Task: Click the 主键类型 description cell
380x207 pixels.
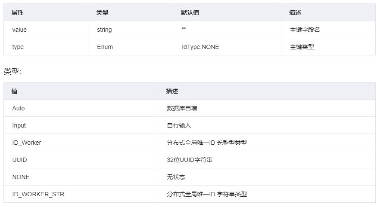Action: pyautogui.click(x=302, y=47)
